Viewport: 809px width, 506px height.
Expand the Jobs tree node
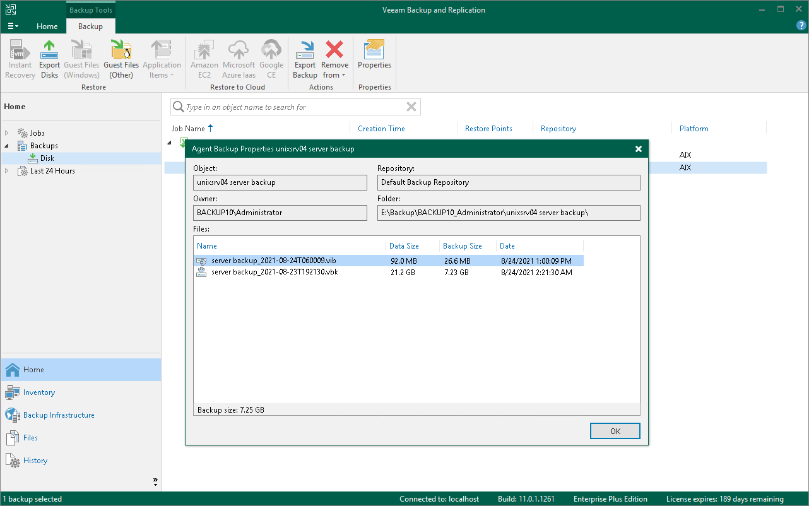7,133
